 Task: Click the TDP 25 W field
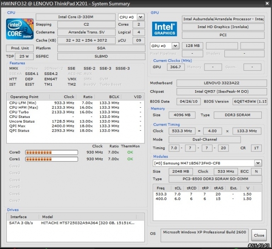24,56
